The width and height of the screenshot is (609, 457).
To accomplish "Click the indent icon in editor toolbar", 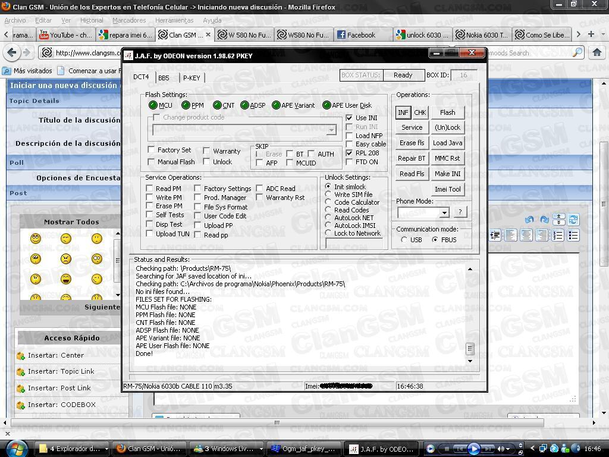I will [495, 236].
